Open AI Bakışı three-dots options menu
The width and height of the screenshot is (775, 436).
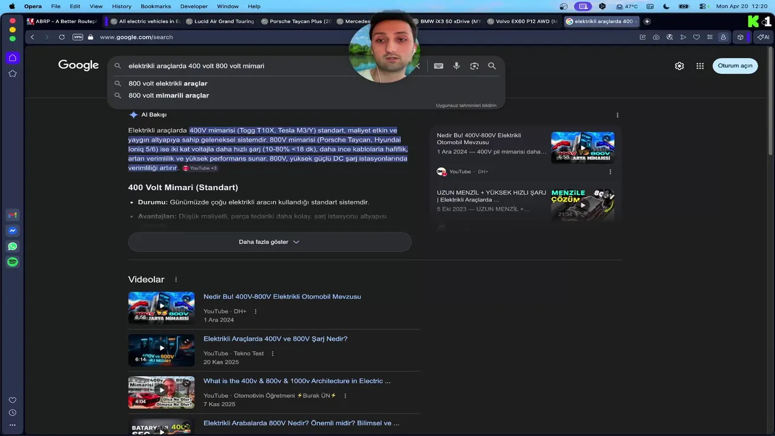click(x=618, y=115)
